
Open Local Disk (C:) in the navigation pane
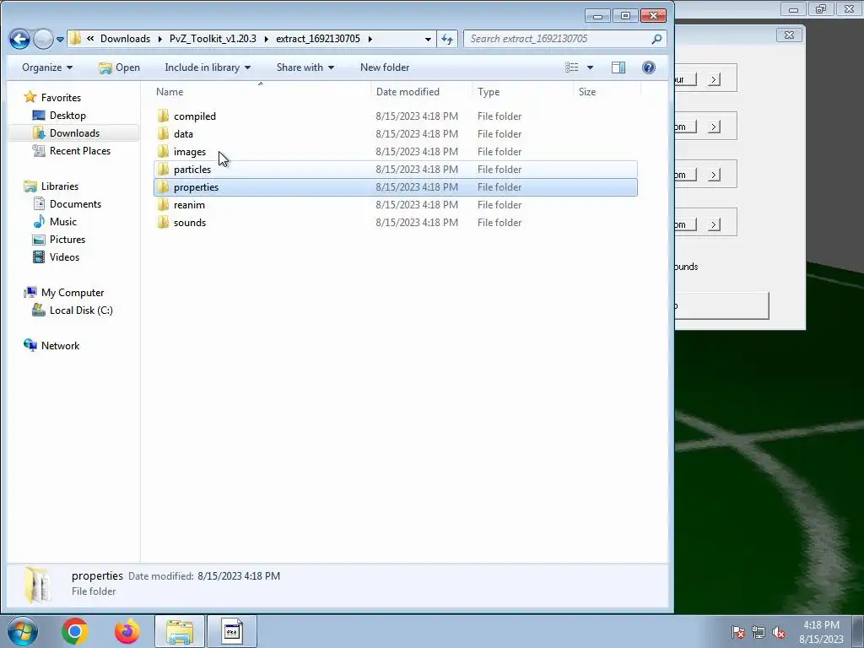pyautogui.click(x=81, y=310)
